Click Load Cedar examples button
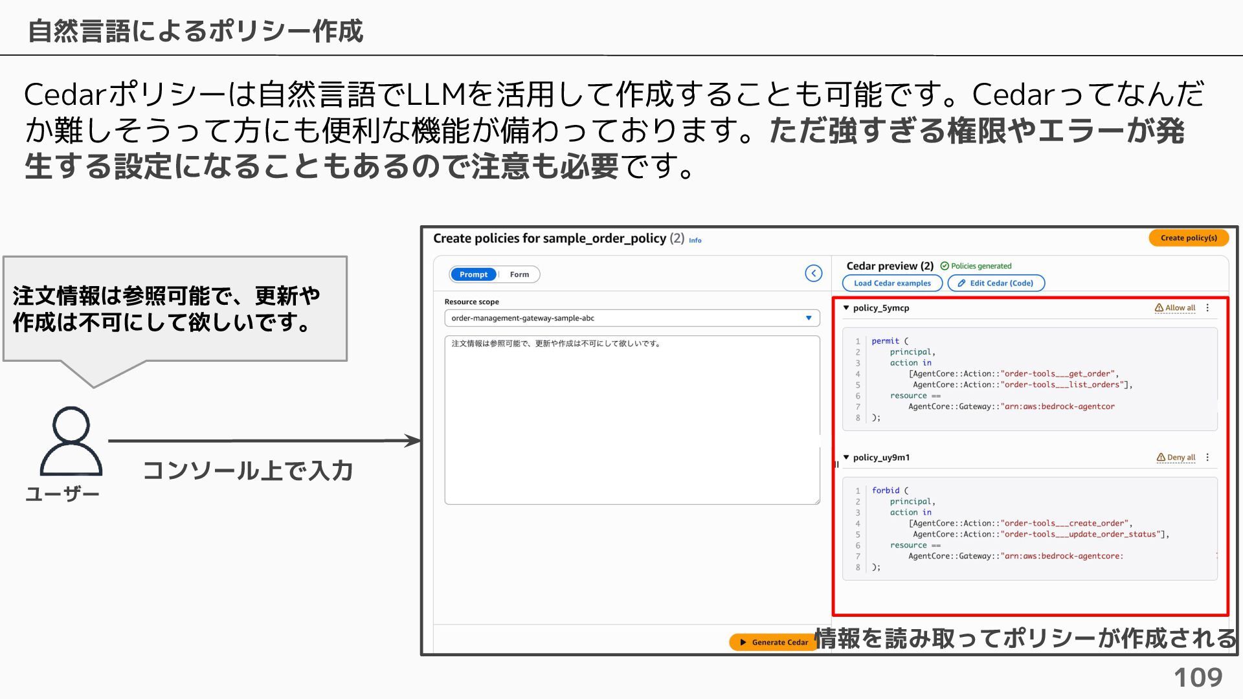 [x=892, y=283]
